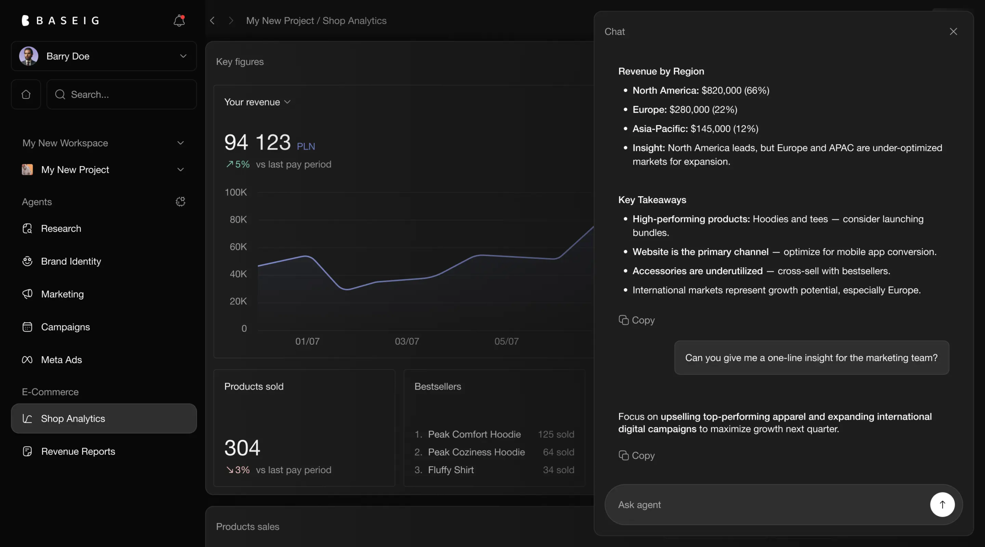Collapse the My New Workspace section

click(180, 143)
